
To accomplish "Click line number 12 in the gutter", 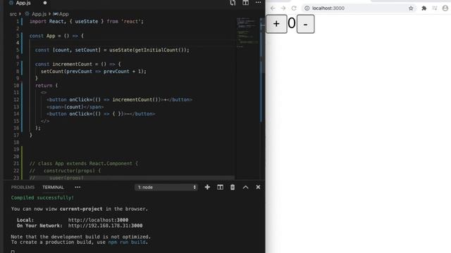I will [16, 100].
